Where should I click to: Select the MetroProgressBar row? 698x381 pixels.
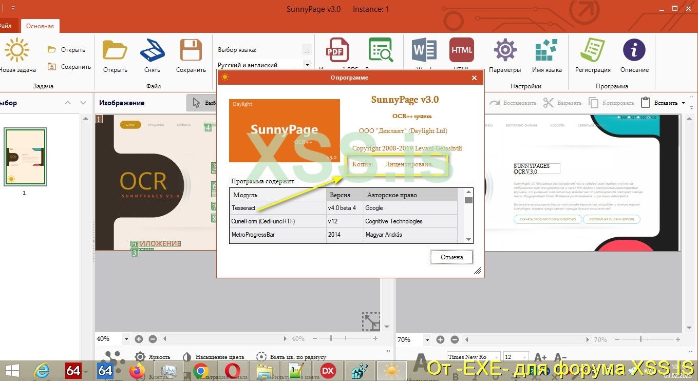point(343,235)
